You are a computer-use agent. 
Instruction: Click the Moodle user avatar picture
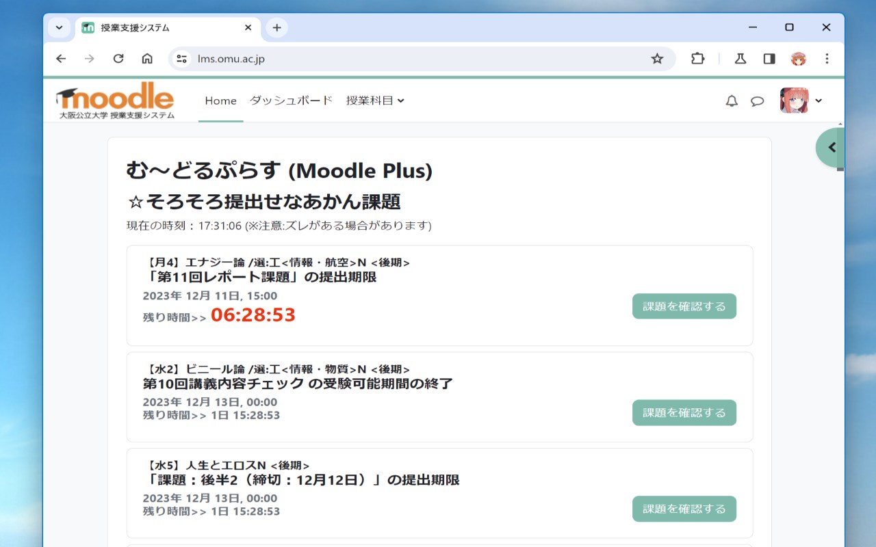794,101
